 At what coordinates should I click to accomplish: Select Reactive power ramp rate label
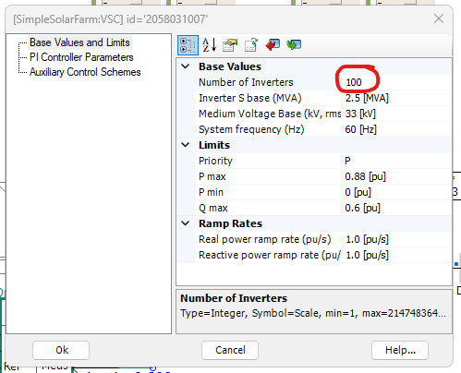(x=270, y=255)
